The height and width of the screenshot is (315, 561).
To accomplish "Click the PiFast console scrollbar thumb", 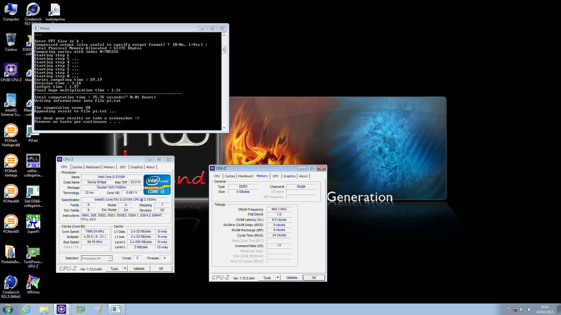I will [224, 49].
